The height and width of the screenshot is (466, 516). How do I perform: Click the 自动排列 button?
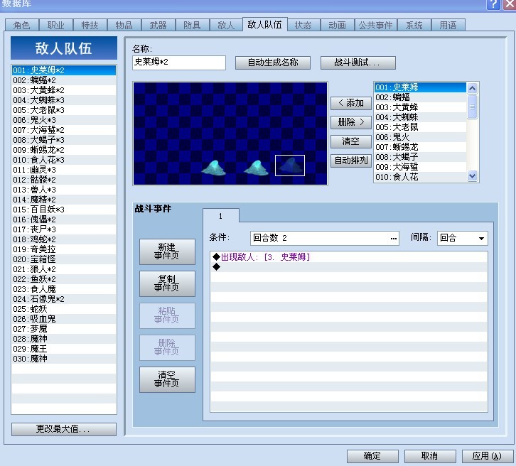(351, 161)
